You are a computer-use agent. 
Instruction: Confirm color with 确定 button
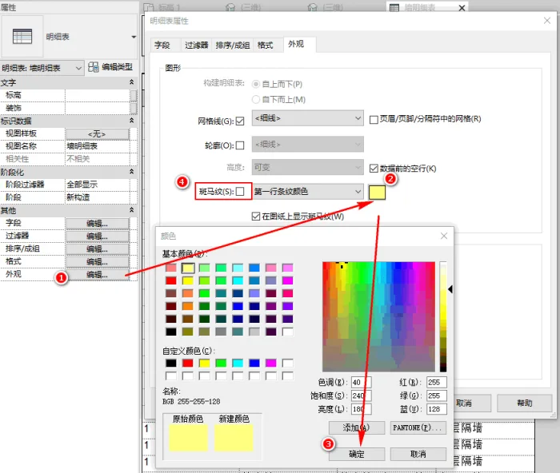[x=357, y=454]
